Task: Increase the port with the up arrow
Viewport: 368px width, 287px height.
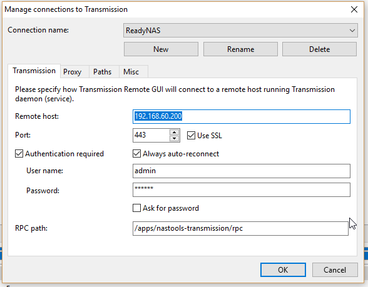Action: point(174,133)
